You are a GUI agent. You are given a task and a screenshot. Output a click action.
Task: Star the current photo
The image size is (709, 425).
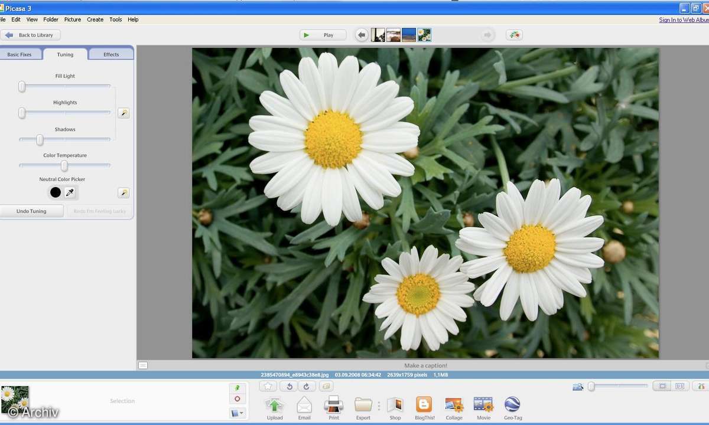coord(268,386)
